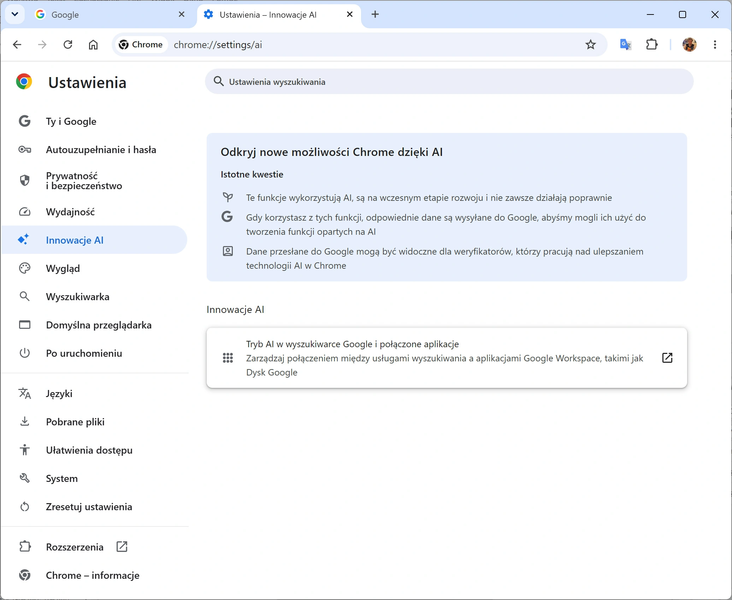The width and height of the screenshot is (732, 600).
Task: Open Wygląd appearance settings
Action: pos(94,268)
